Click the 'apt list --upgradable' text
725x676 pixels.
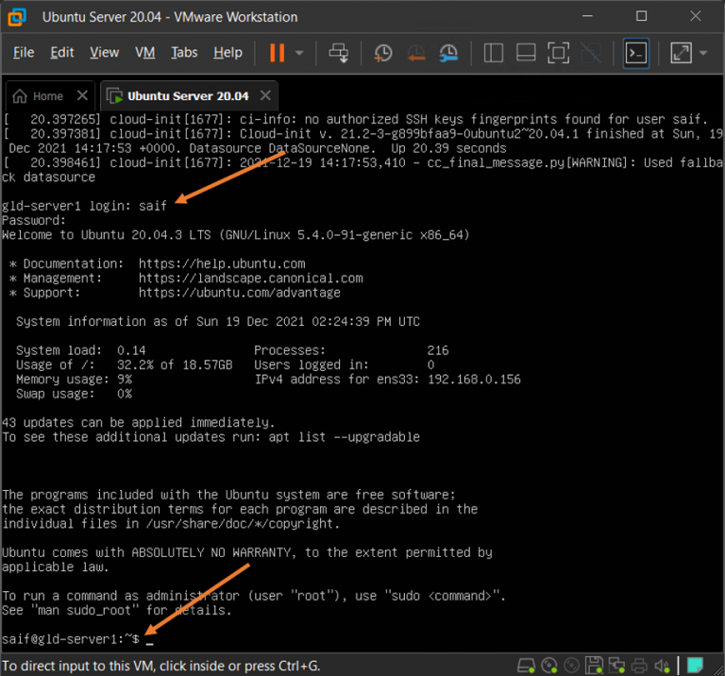pos(344,437)
